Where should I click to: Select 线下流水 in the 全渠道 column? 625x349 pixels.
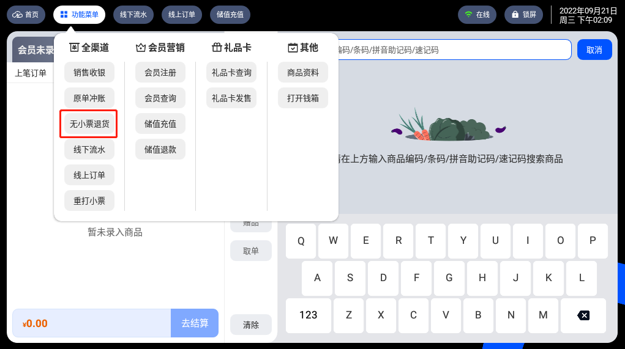(89, 150)
